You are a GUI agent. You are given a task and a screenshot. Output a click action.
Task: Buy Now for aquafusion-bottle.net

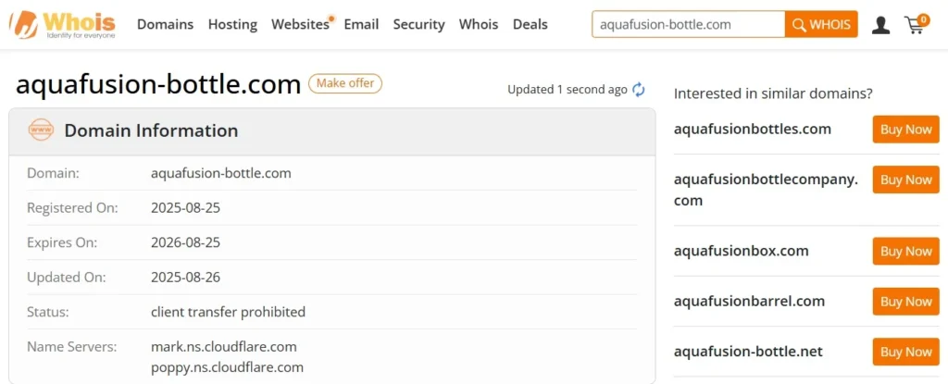[905, 352]
